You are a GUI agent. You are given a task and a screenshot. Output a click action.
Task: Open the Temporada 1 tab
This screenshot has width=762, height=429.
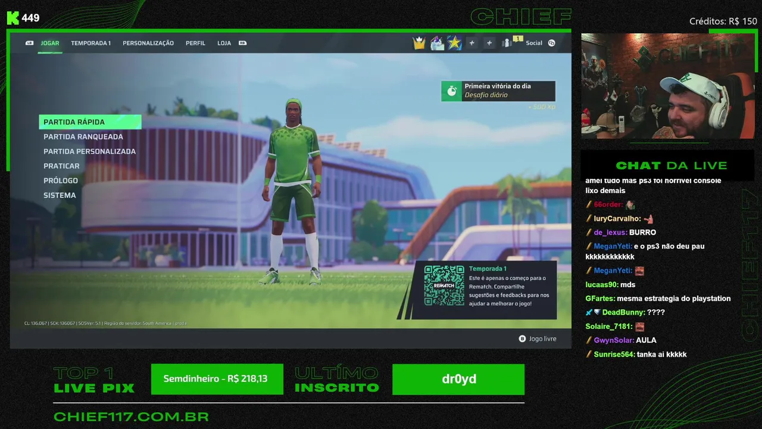click(x=90, y=43)
